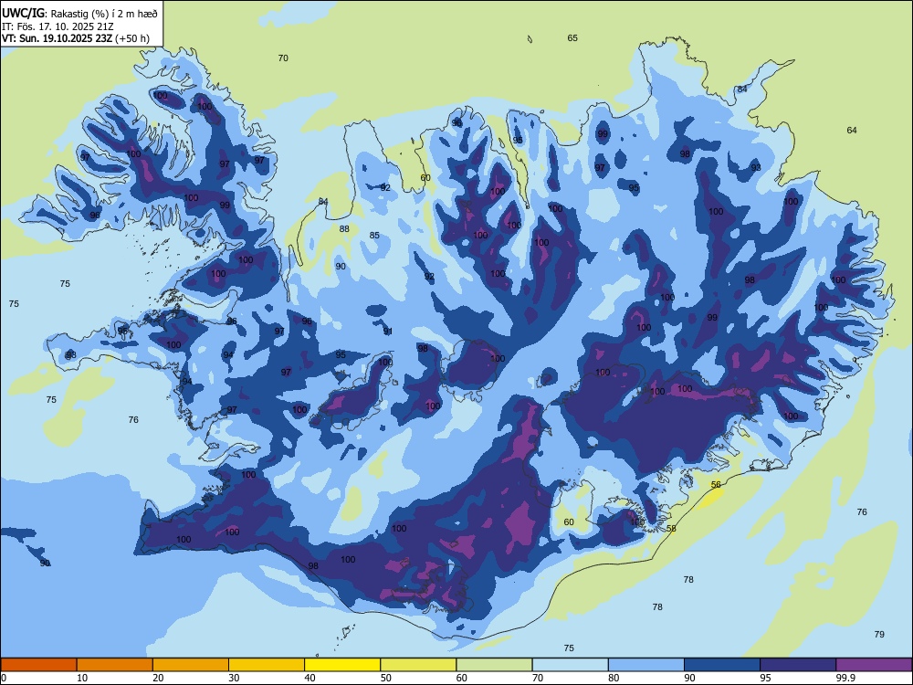The width and height of the screenshot is (913, 685).
Task: Select the init time 'IT: Fös. 17. 10. 2025 21Z'
Action: coord(58,26)
